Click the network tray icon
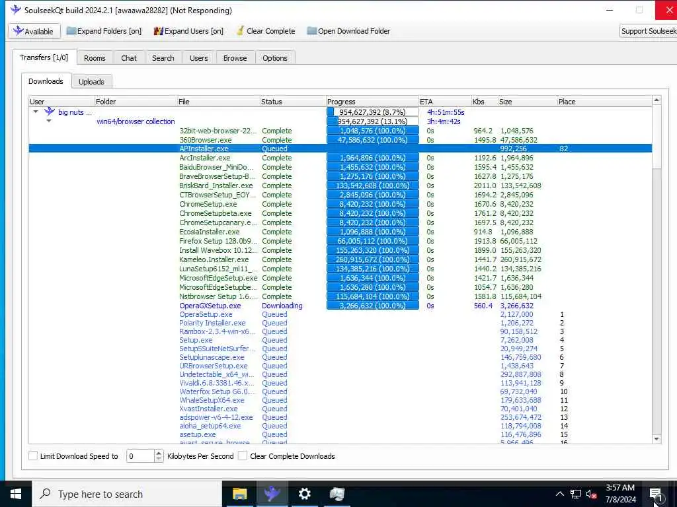 pyautogui.click(x=576, y=494)
